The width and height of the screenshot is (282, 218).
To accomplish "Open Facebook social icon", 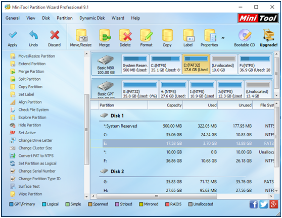I will tap(254, 204).
